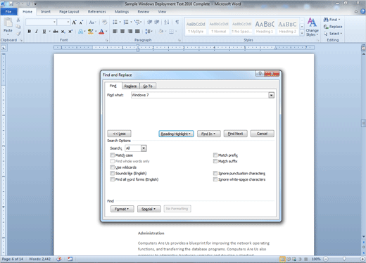Increase the paragraph indent
The width and height of the screenshot is (366, 263).
point(157,23)
